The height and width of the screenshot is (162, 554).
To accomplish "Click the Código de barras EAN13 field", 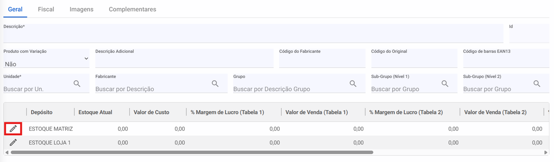I will pos(506,61).
